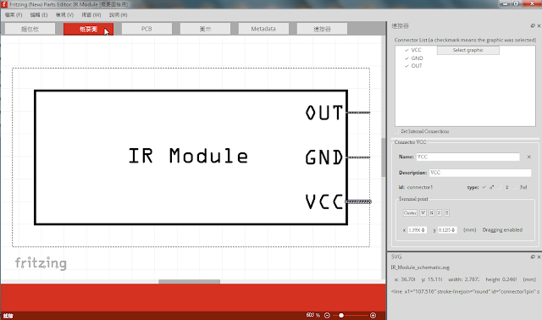This screenshot has height=320, width=542.
Task: Set terminal point to Center
Action: click(x=410, y=212)
